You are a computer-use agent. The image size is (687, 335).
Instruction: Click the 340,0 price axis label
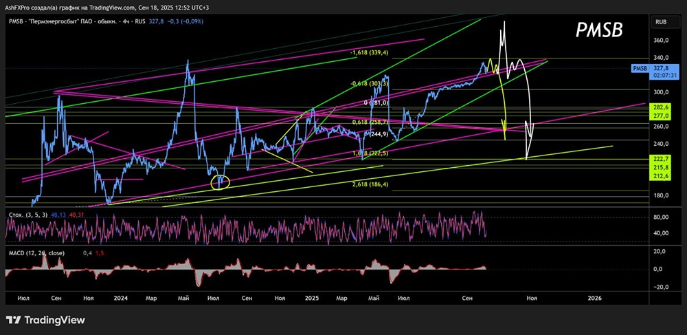click(x=661, y=58)
